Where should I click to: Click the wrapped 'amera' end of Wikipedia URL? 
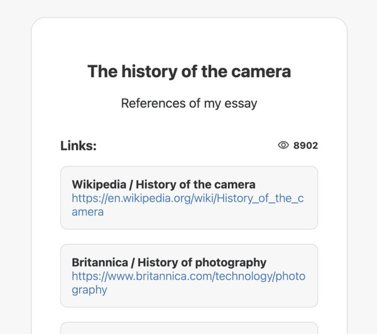(87, 212)
